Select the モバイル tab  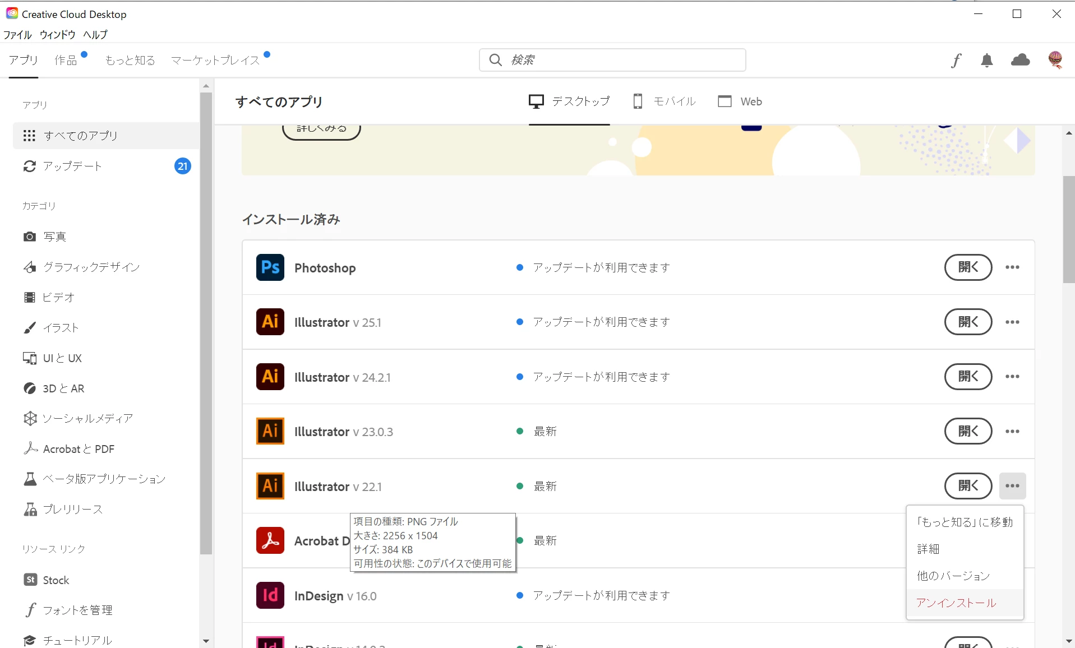(x=664, y=101)
